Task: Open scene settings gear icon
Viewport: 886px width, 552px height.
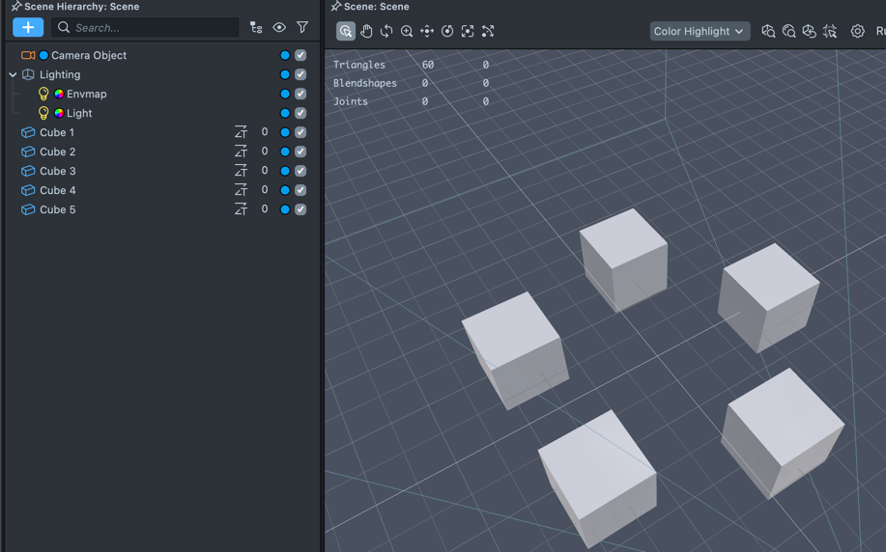Action: click(x=857, y=31)
